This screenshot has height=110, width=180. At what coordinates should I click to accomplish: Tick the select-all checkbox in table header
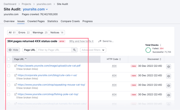(9, 59)
